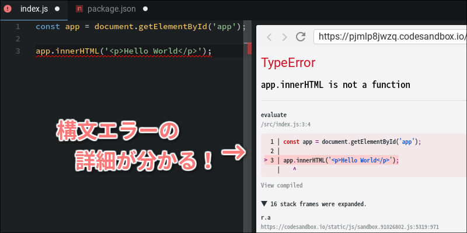
Task: Click line number 3 in editor gutter
Action: point(18,51)
